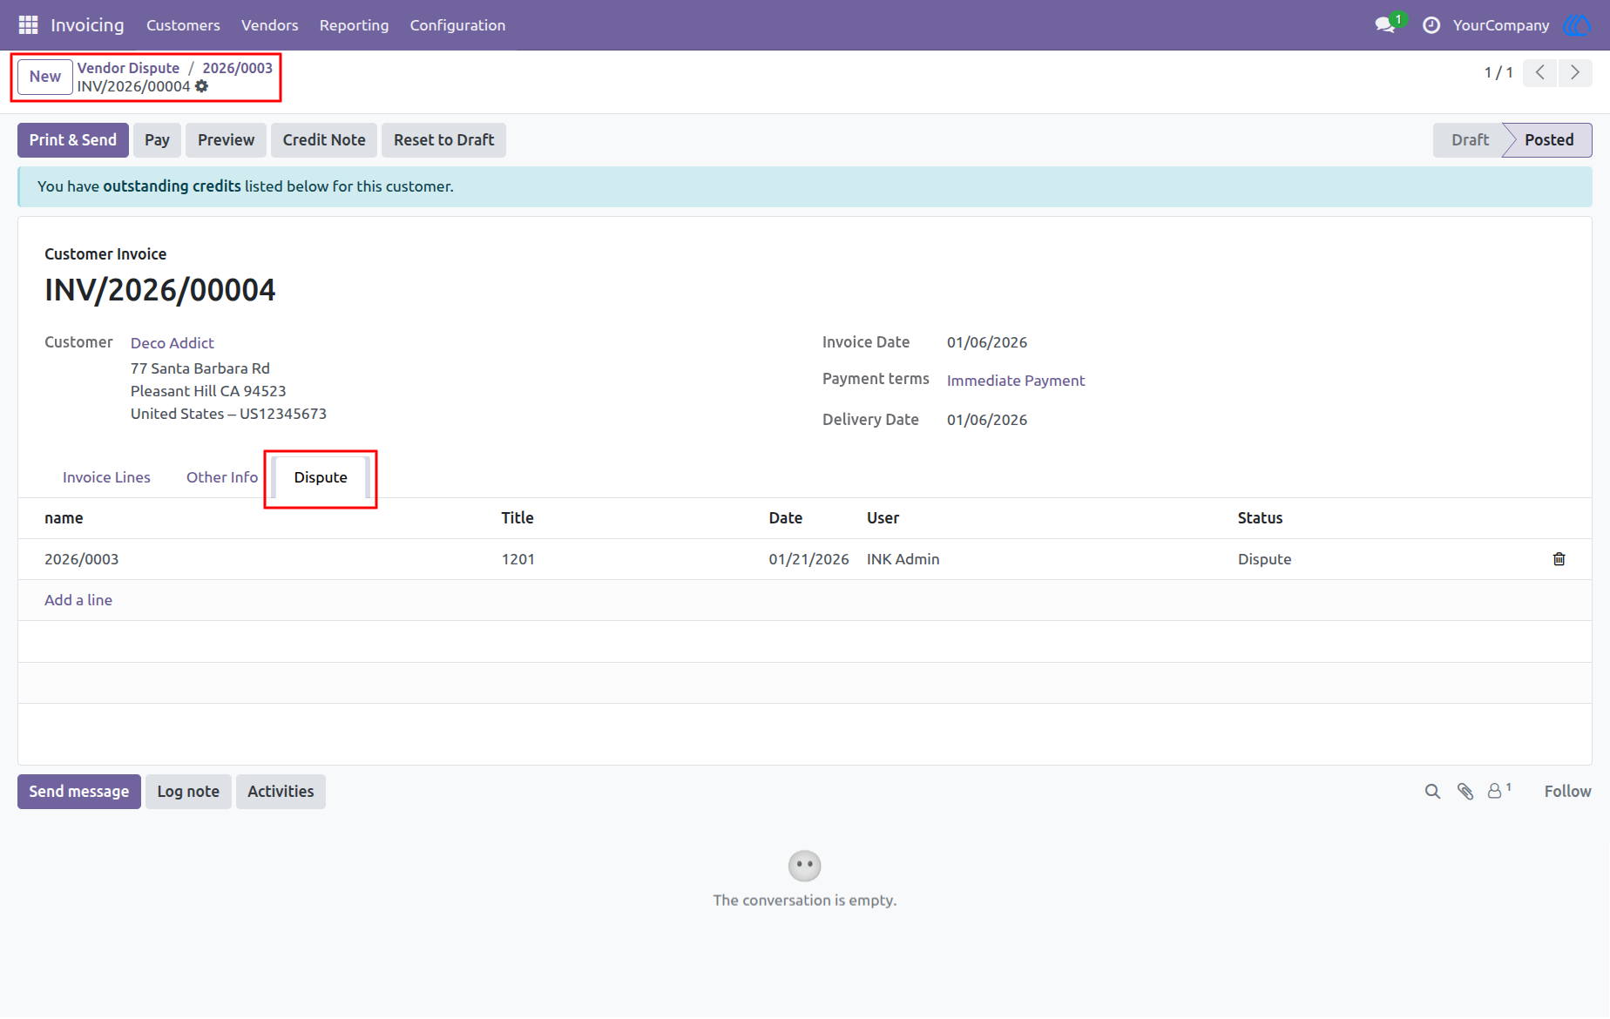Click outstanding credits link in banner
Screen dimensions: 1610x1019
172,186
